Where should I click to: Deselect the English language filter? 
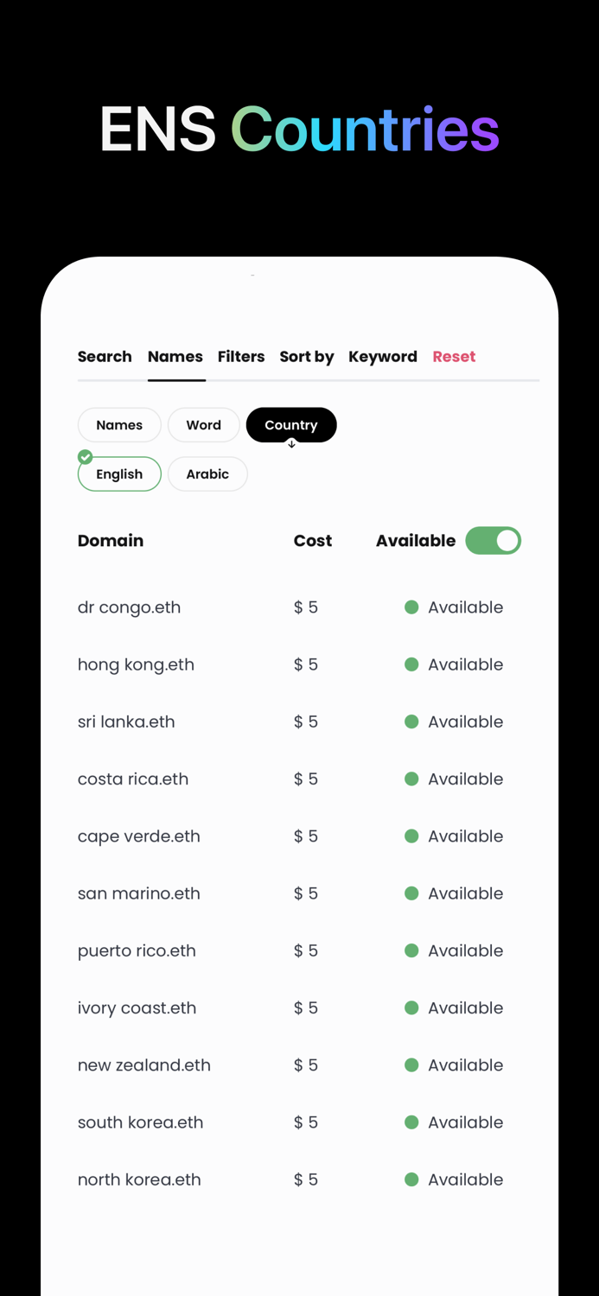119,473
